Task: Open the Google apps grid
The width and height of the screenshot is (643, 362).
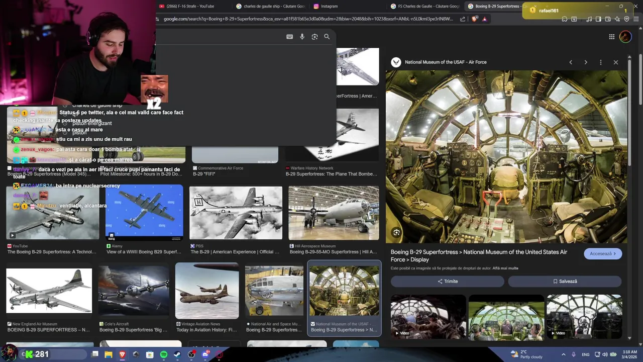Action: (x=611, y=37)
